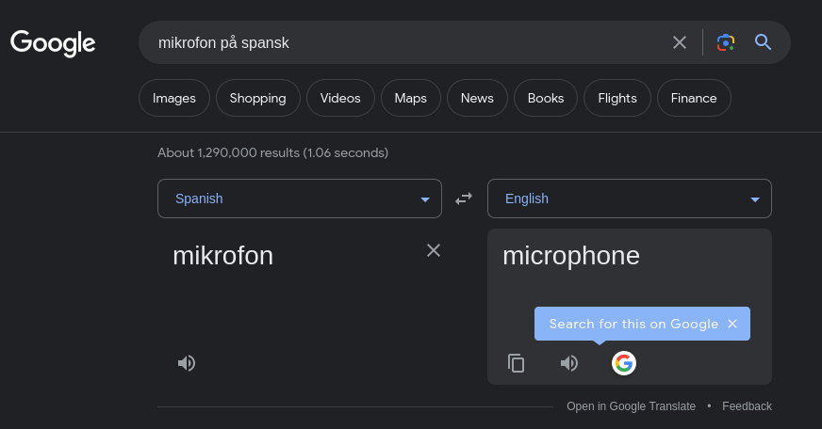Click the magnifying glass search icon
Viewport: 822px width, 429px height.
(x=764, y=42)
